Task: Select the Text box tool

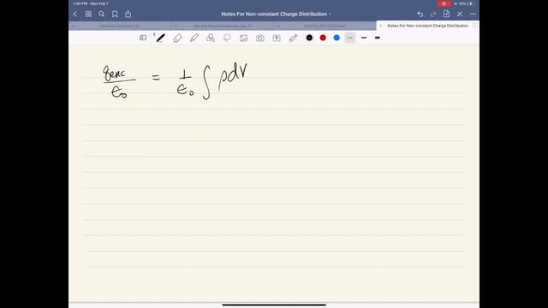Action: 277,38
